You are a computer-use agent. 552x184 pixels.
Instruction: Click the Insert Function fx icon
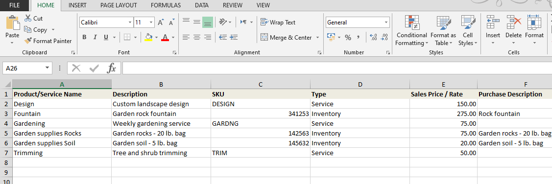(112, 68)
